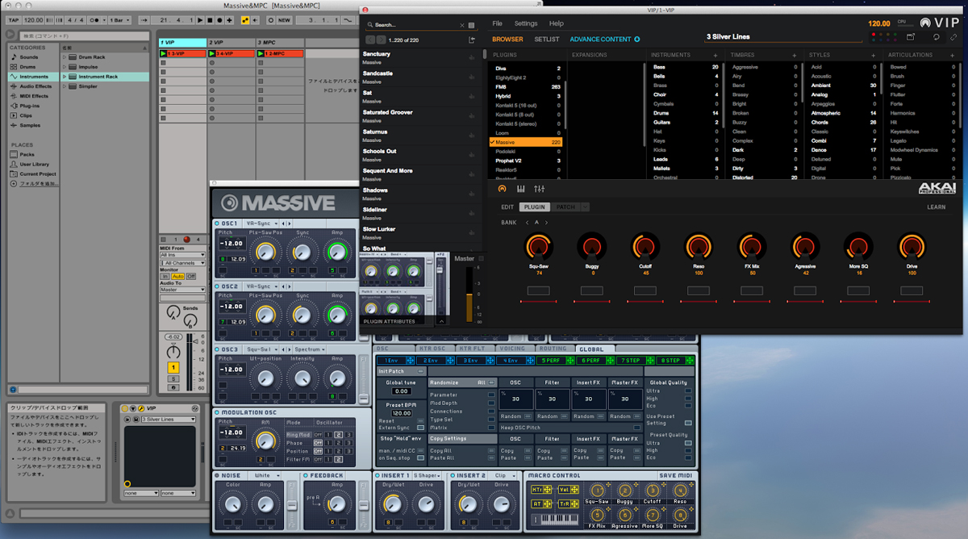
Task: Click the Stop button in Ableton transport
Action: click(x=209, y=19)
